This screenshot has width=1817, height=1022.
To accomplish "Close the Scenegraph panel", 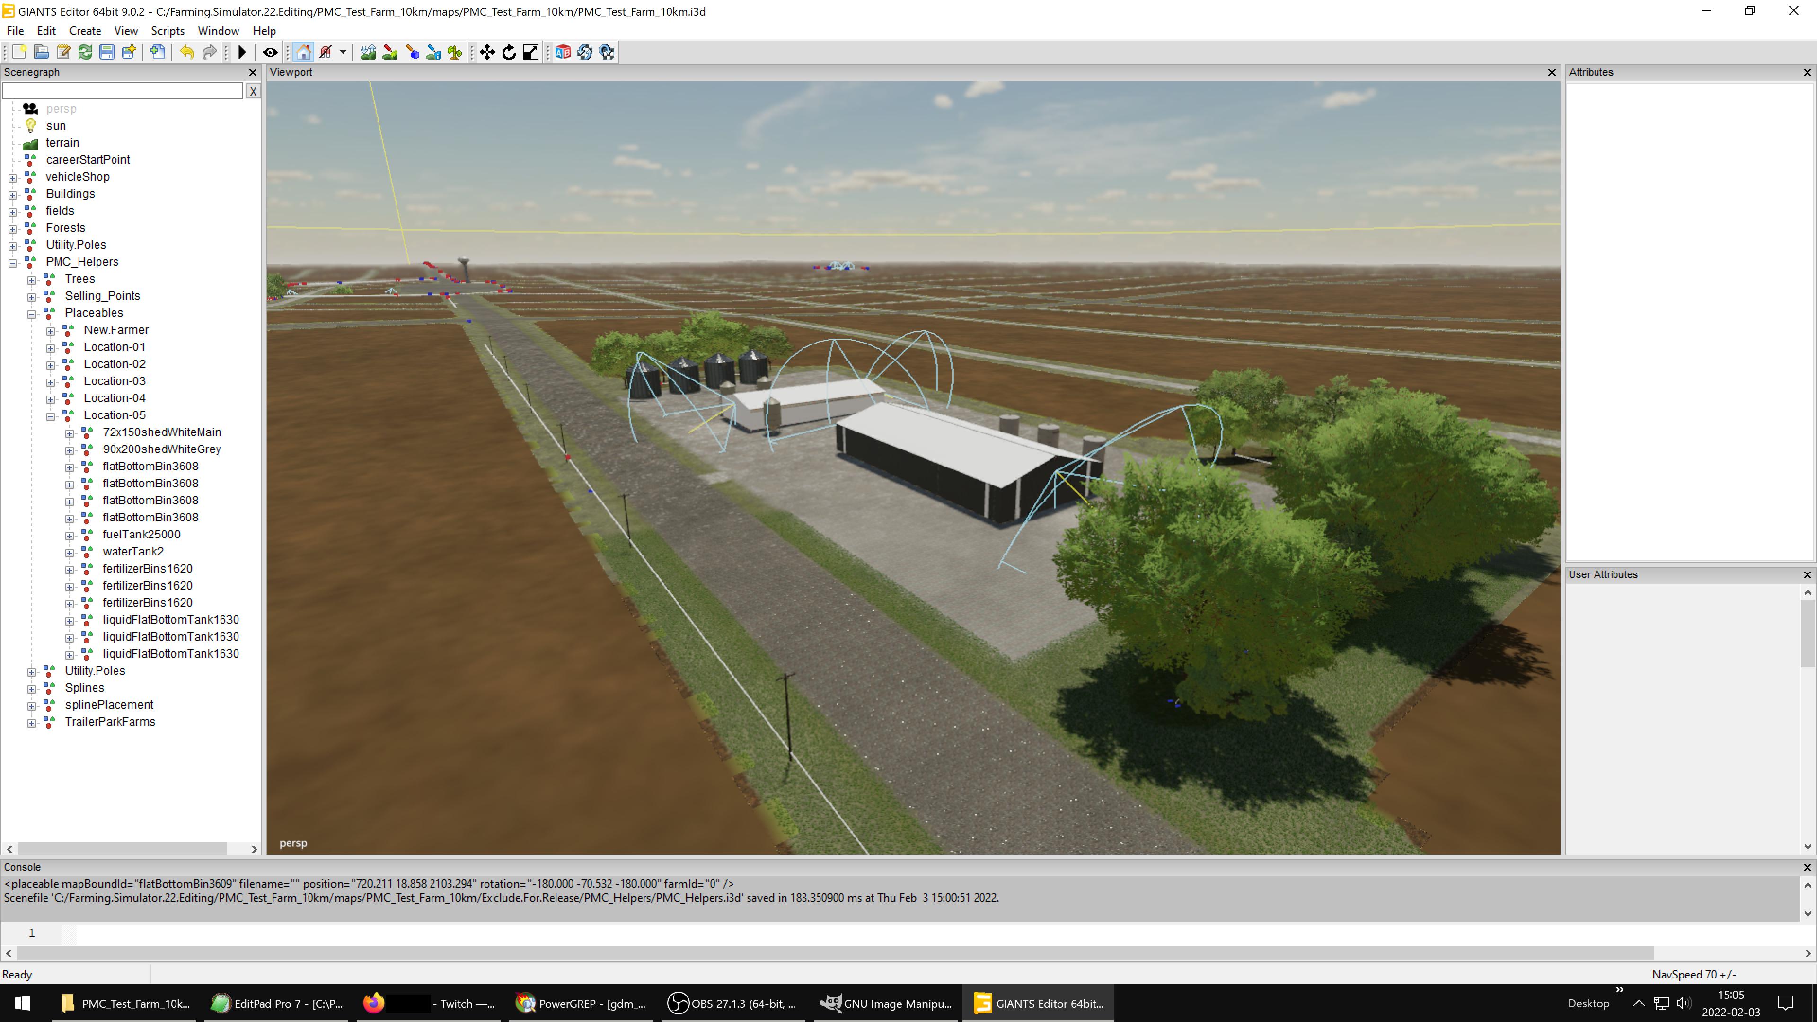I will coord(253,72).
